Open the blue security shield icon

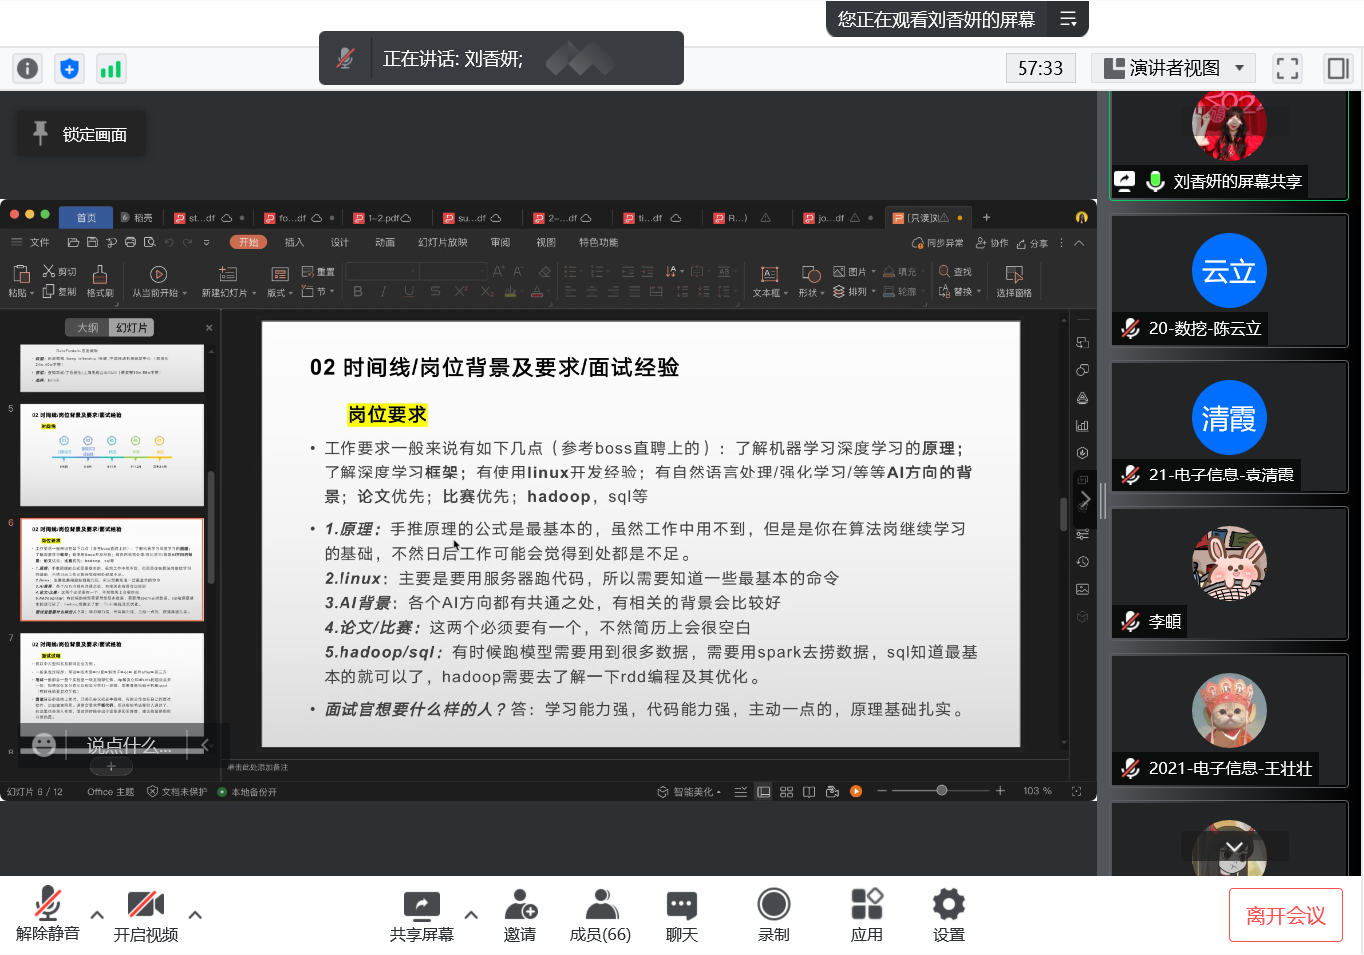tap(69, 68)
